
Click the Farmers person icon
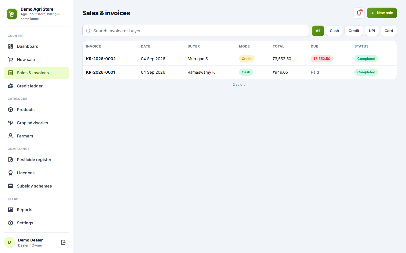tap(11, 136)
